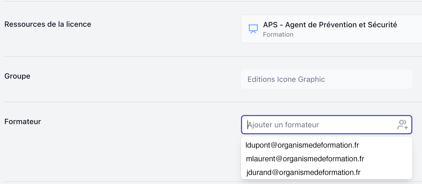Viewport: 422px width, 184px height.
Task: Click the "Ressources de la licence" label
Action: click(x=48, y=24)
